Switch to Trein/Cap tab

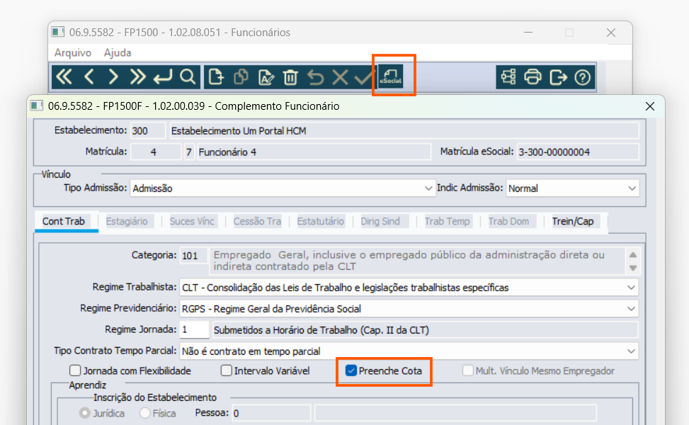[x=573, y=221]
